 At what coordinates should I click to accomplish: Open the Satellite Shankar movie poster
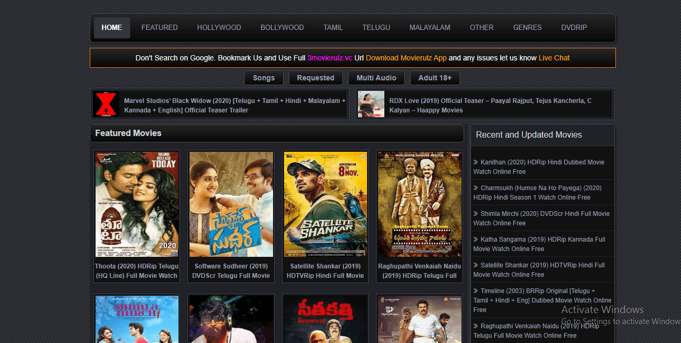pos(326,204)
